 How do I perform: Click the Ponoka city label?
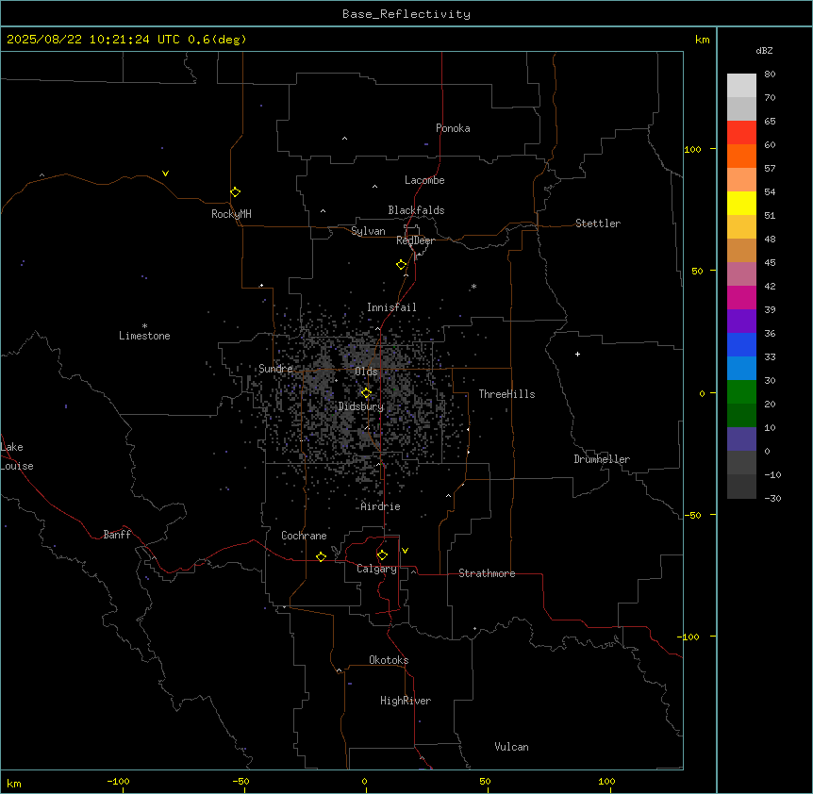point(453,128)
